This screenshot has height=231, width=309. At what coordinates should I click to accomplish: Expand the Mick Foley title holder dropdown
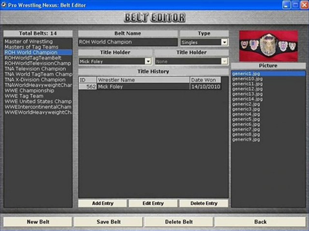point(148,61)
